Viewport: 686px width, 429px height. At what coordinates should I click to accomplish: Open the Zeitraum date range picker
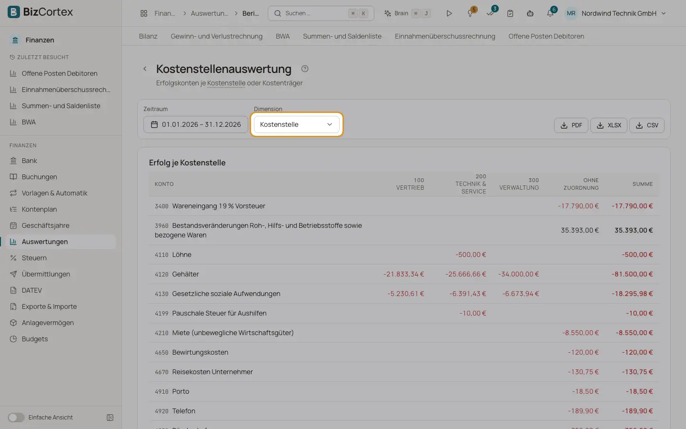196,124
